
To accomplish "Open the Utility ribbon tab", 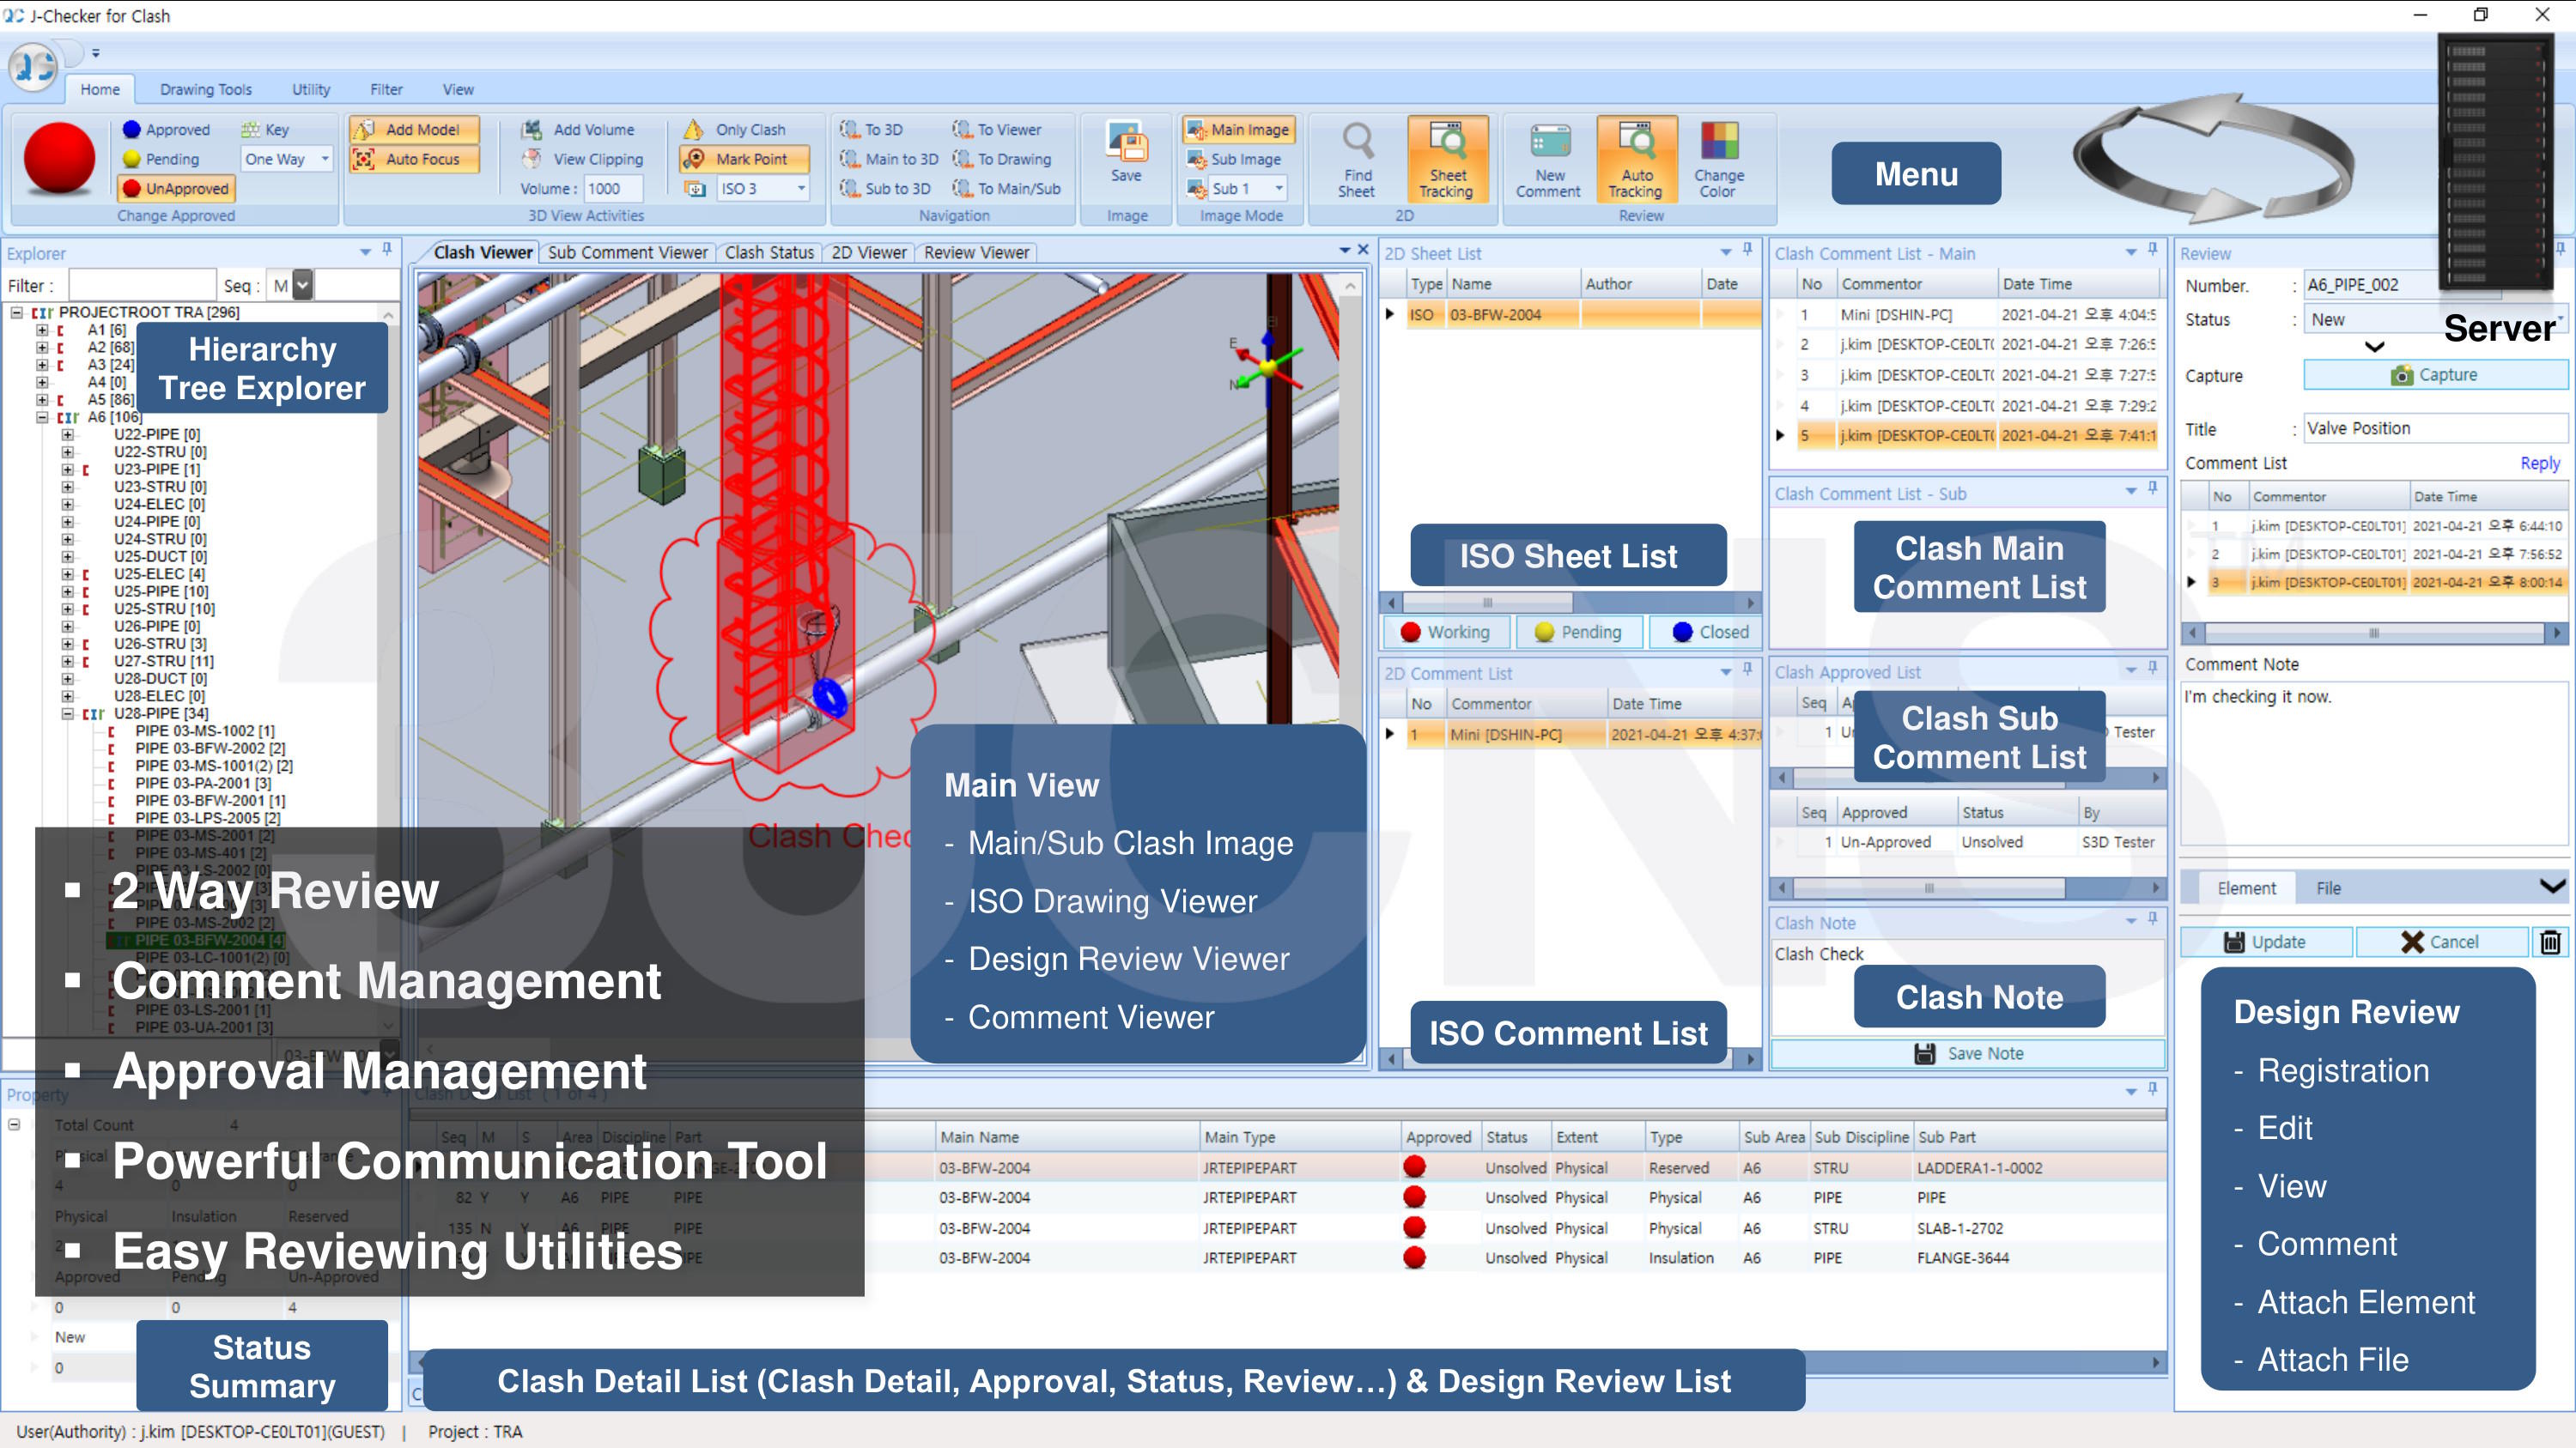I will [311, 89].
